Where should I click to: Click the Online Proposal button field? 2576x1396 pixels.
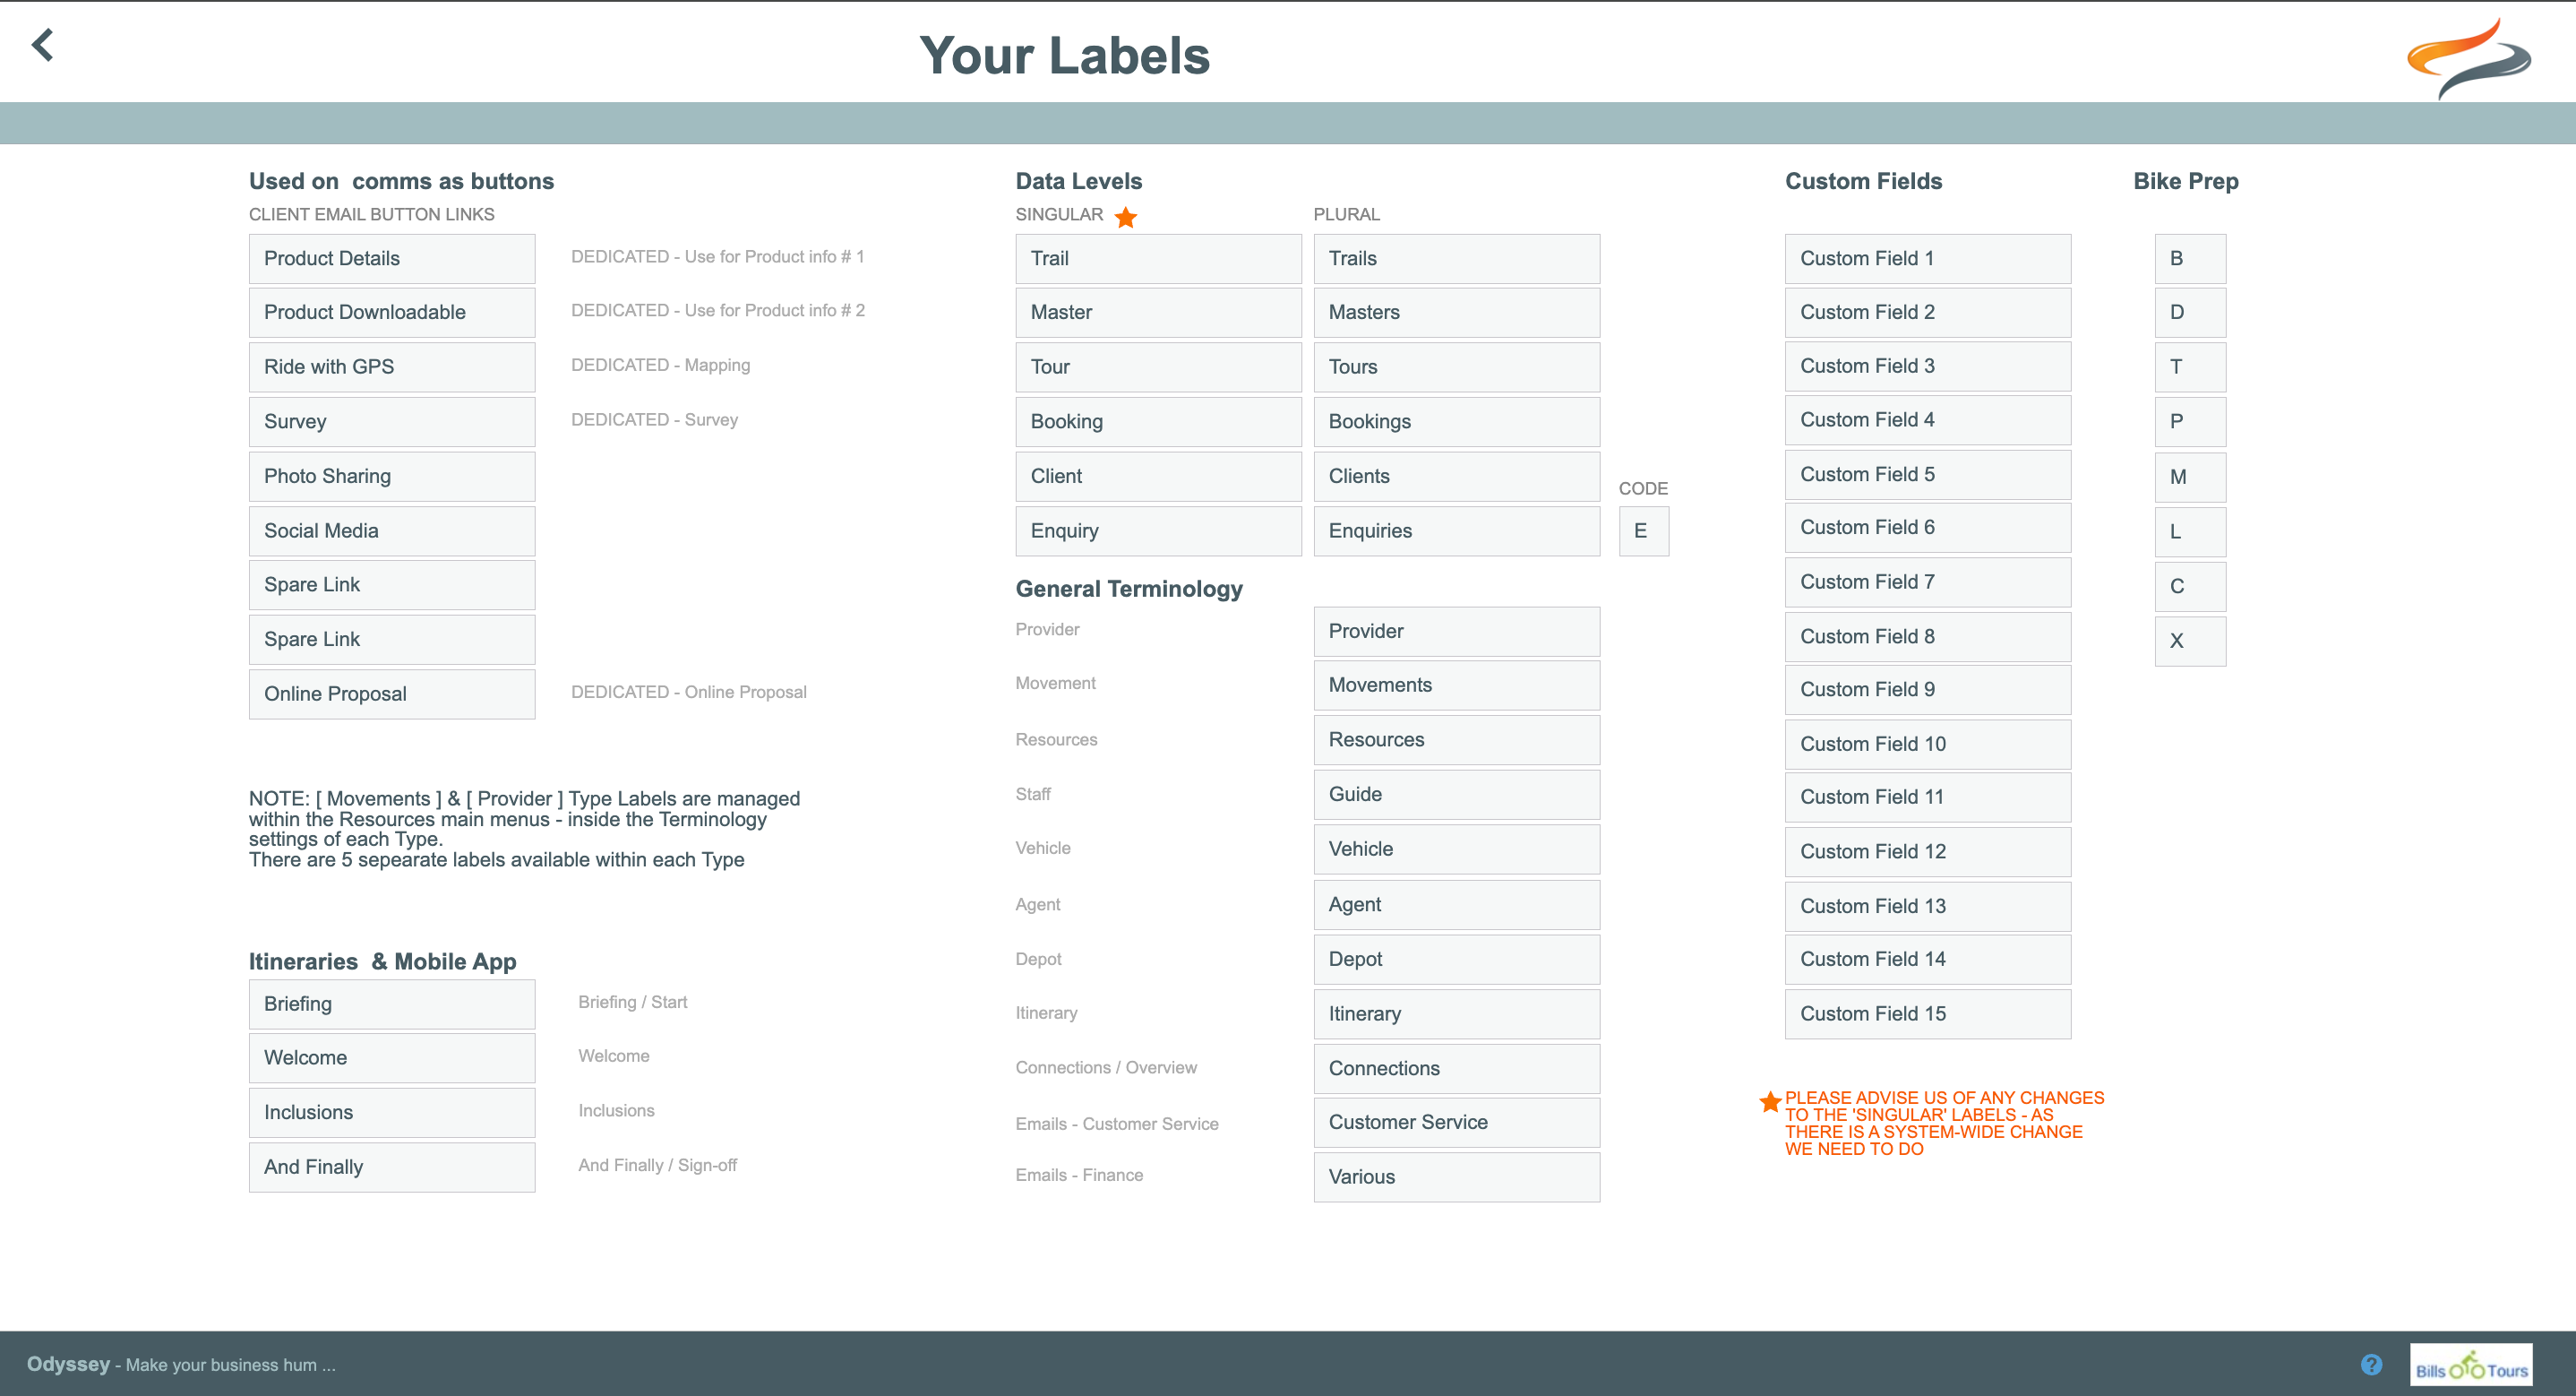[x=392, y=694]
